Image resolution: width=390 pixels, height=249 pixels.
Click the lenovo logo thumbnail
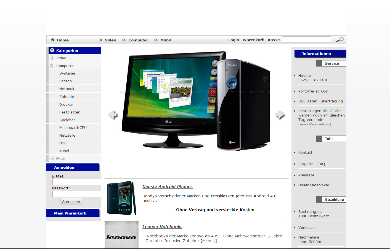(121, 235)
